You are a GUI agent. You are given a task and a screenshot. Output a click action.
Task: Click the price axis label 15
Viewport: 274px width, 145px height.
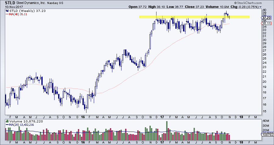point(264,111)
